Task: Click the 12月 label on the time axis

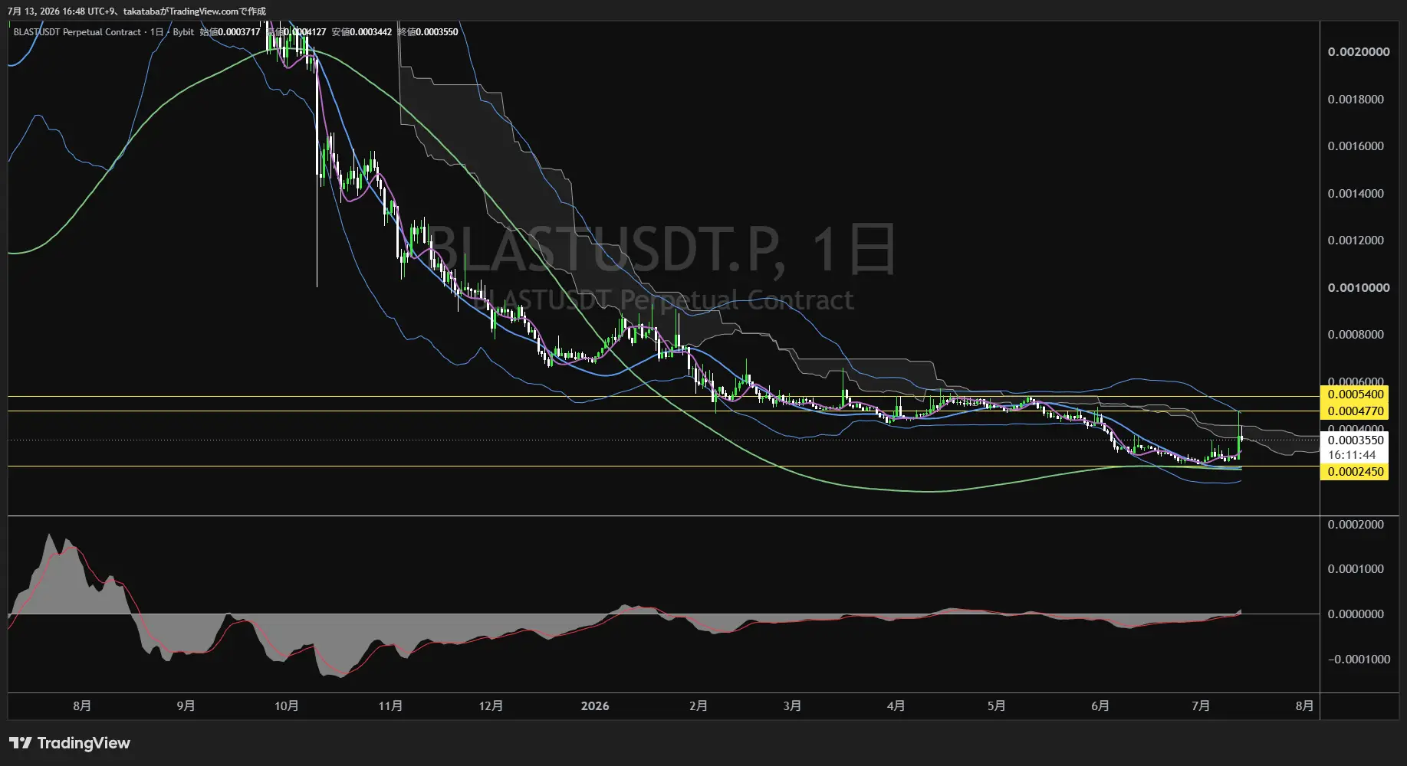Action: 491,705
